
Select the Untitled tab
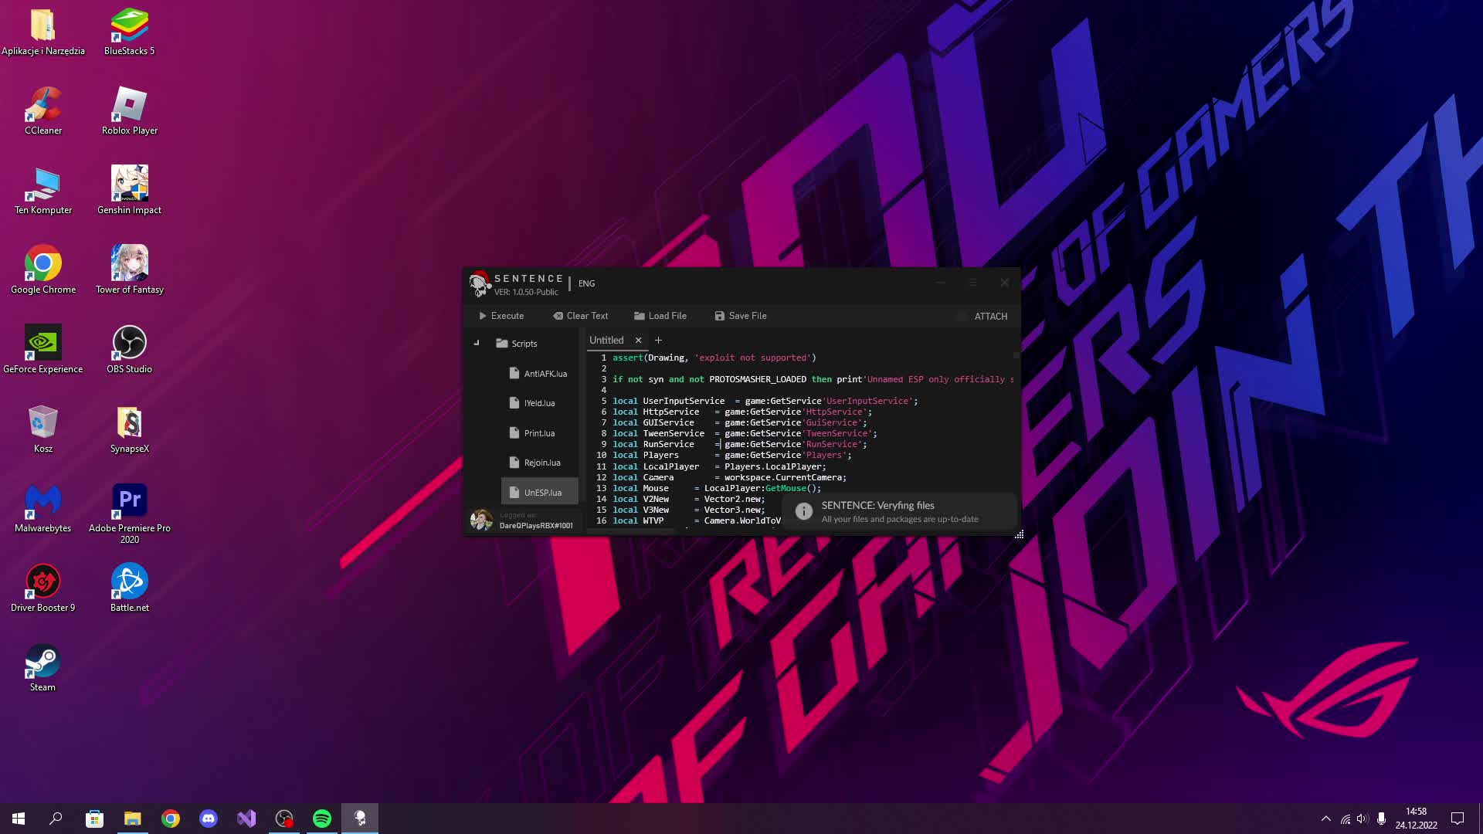coord(606,339)
